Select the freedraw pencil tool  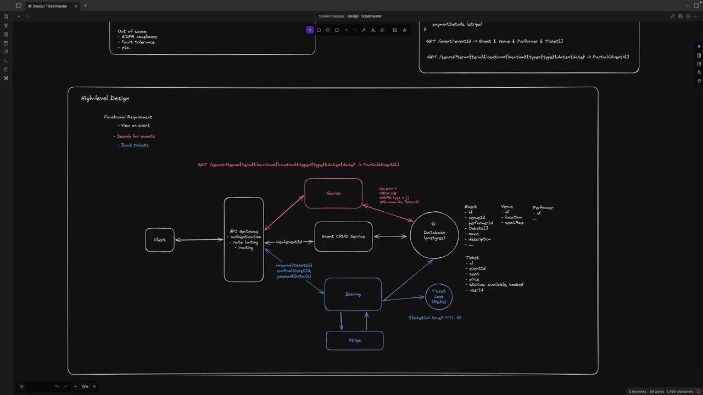(x=364, y=30)
